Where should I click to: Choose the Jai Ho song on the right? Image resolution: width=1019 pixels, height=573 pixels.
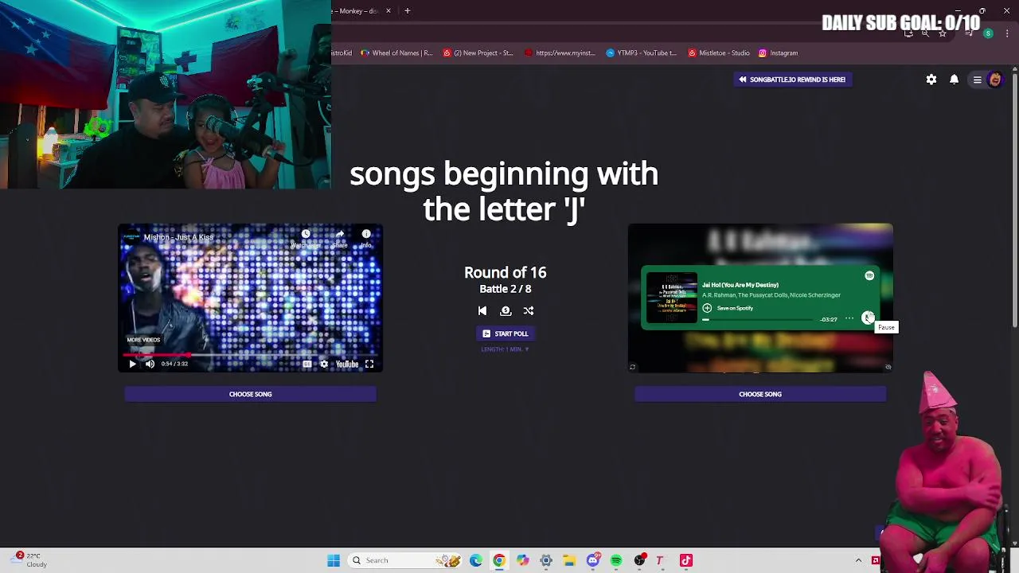[760, 394]
